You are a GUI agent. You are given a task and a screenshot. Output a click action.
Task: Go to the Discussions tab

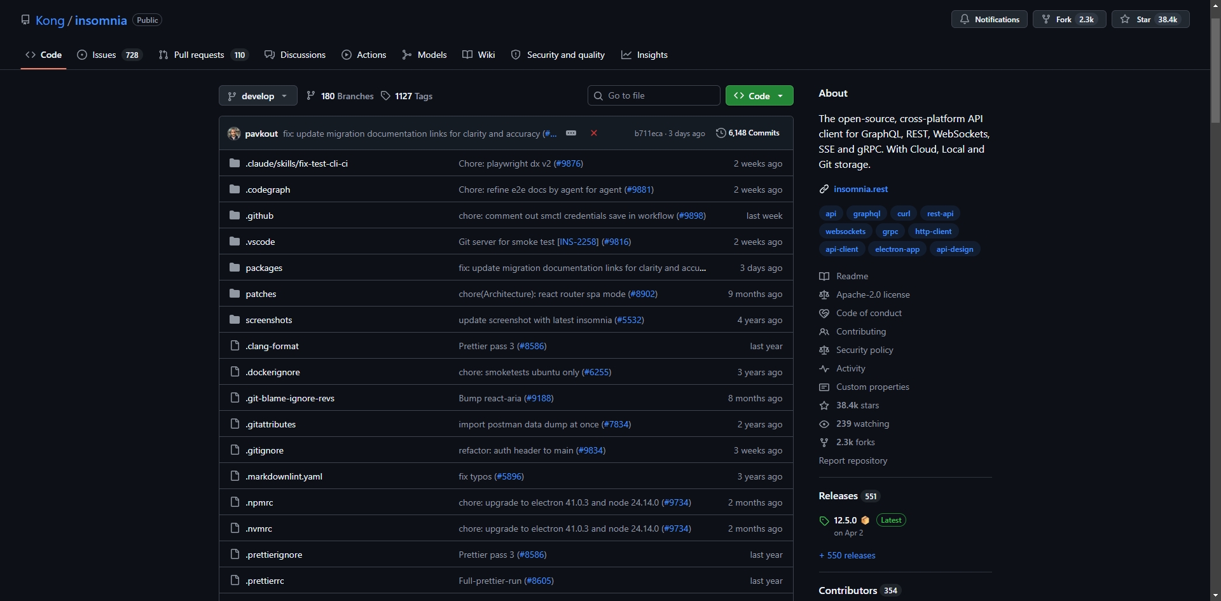click(x=295, y=55)
